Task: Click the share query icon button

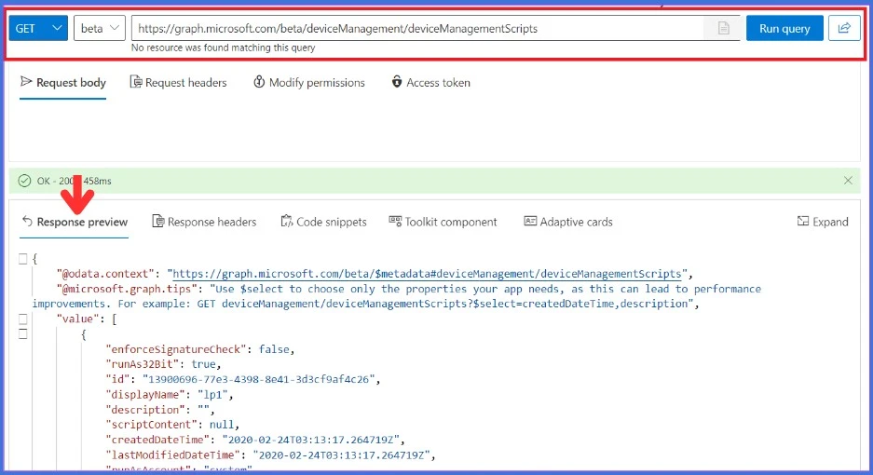Action: pyautogui.click(x=844, y=28)
